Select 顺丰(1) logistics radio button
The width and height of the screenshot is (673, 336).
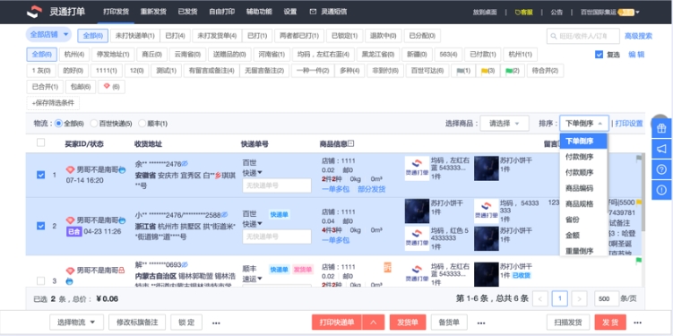tap(142, 124)
